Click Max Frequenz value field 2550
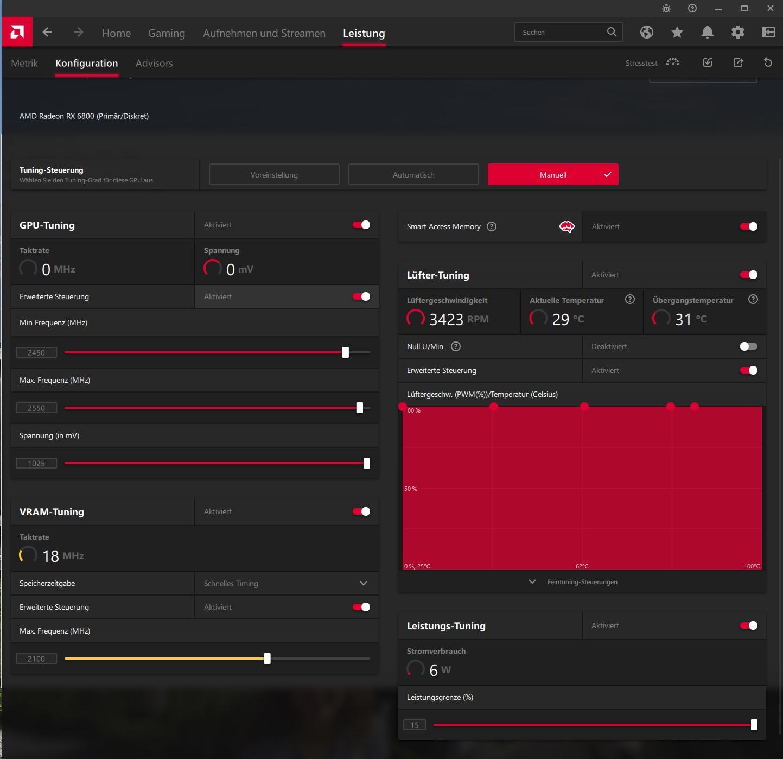 tap(36, 408)
